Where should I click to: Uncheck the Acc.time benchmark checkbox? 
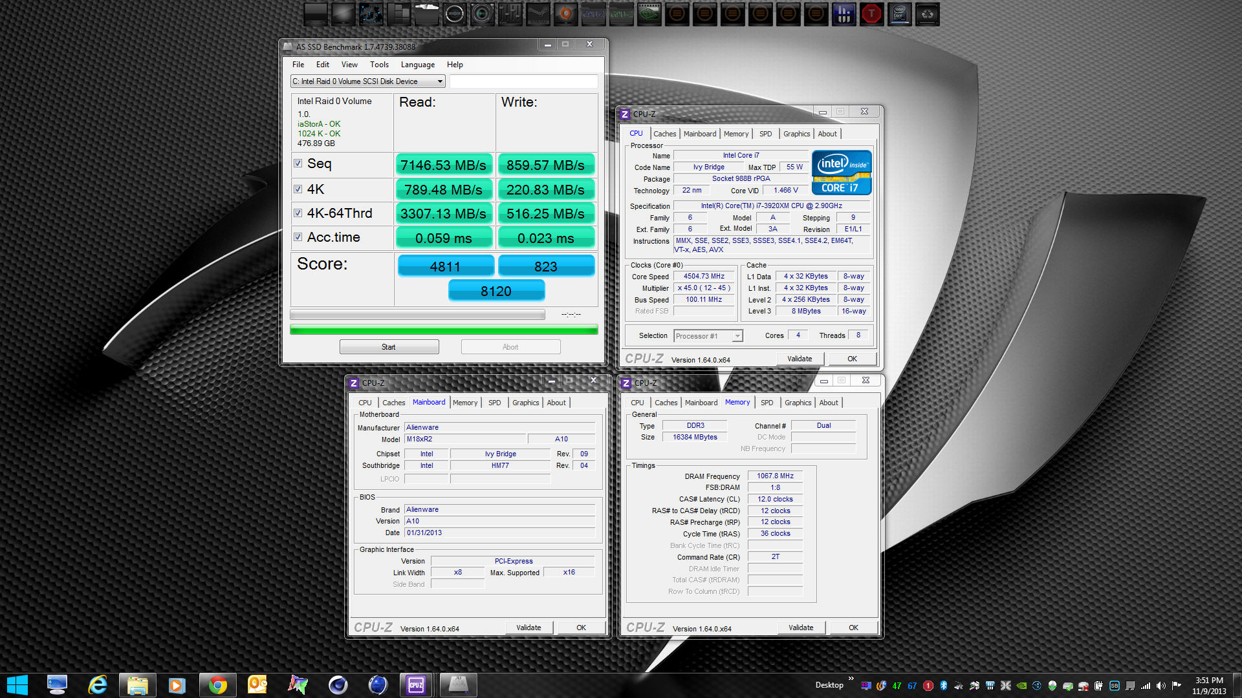click(x=298, y=237)
